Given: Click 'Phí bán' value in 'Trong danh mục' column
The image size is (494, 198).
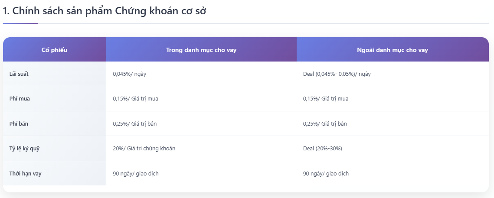Looking at the screenshot, I should pyautogui.click(x=134, y=124).
